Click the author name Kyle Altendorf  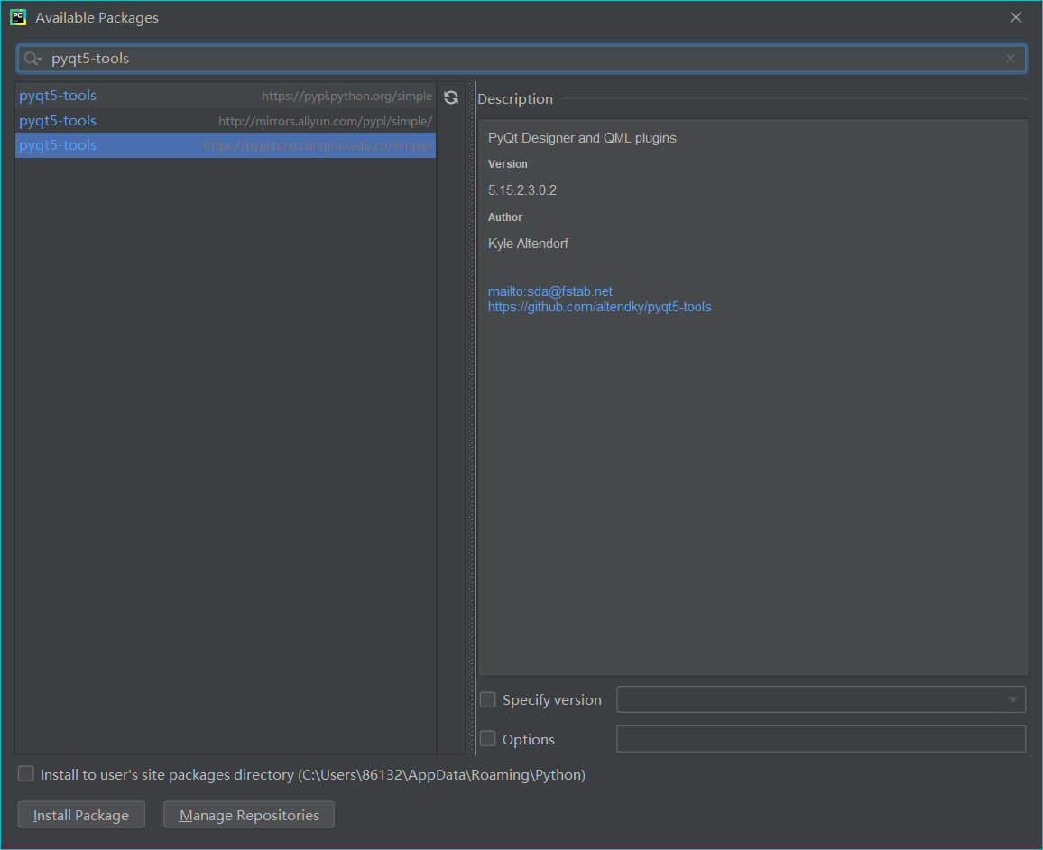528,244
